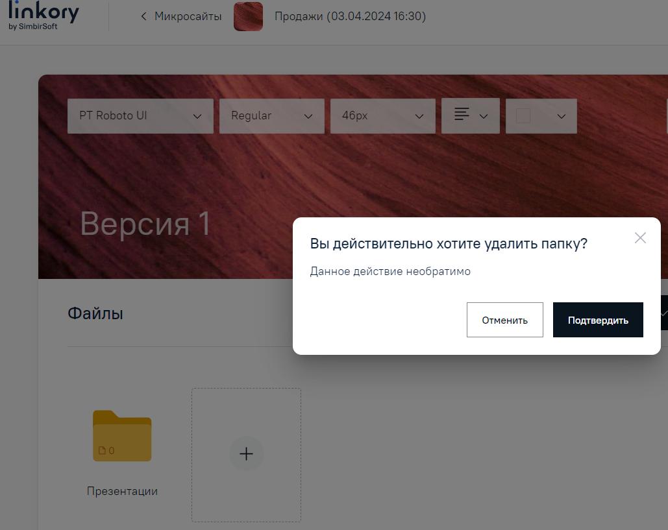Click the Версия 1 heading to edit it

pos(144,223)
